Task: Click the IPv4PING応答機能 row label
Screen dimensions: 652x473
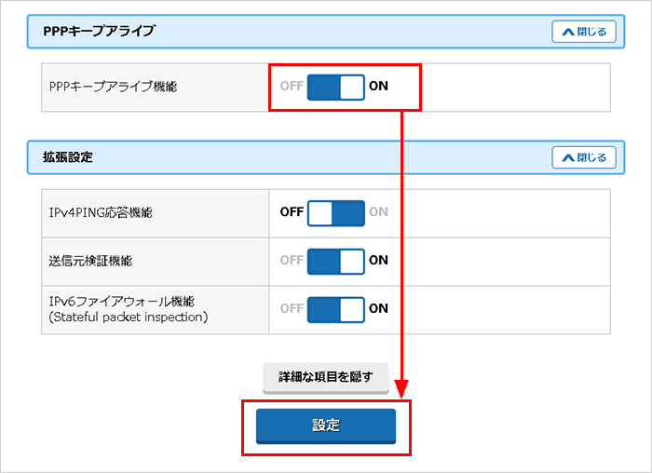Action: tap(100, 212)
